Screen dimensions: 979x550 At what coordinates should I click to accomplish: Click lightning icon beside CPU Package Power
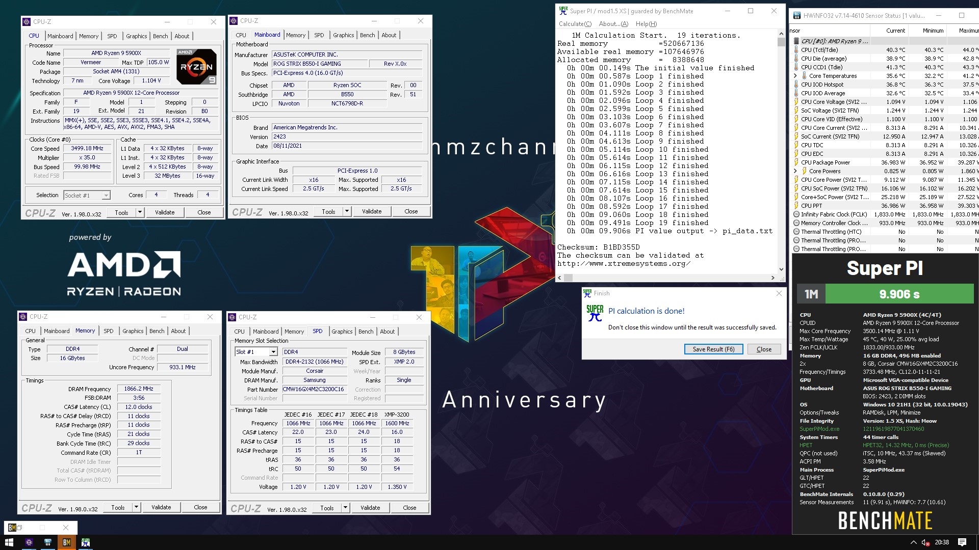tap(796, 162)
